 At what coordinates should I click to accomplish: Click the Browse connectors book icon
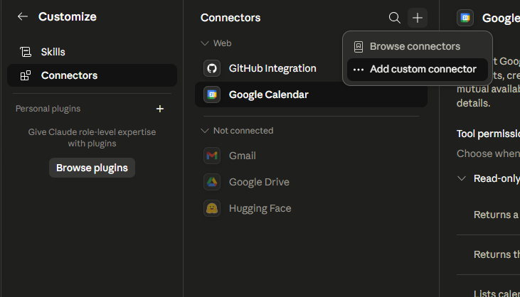coord(359,47)
